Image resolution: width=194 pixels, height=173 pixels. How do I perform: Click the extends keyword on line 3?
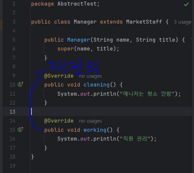[x=111, y=22]
